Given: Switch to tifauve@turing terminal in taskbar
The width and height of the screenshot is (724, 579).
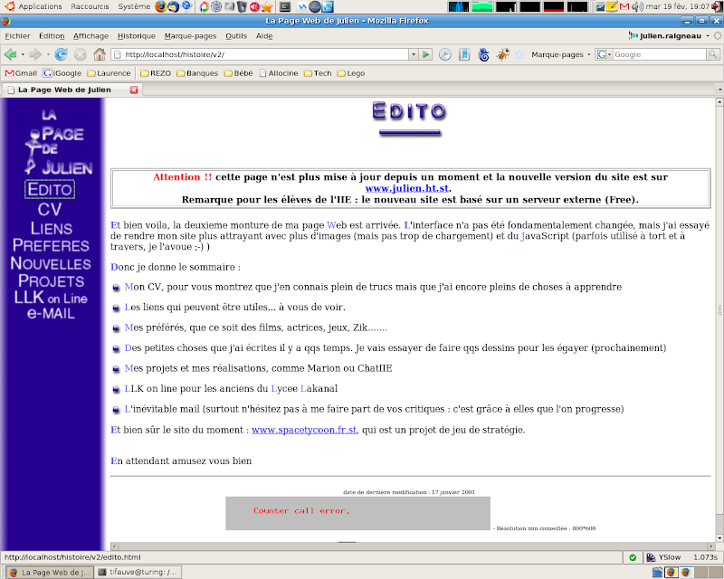Looking at the screenshot, I should tap(138, 572).
